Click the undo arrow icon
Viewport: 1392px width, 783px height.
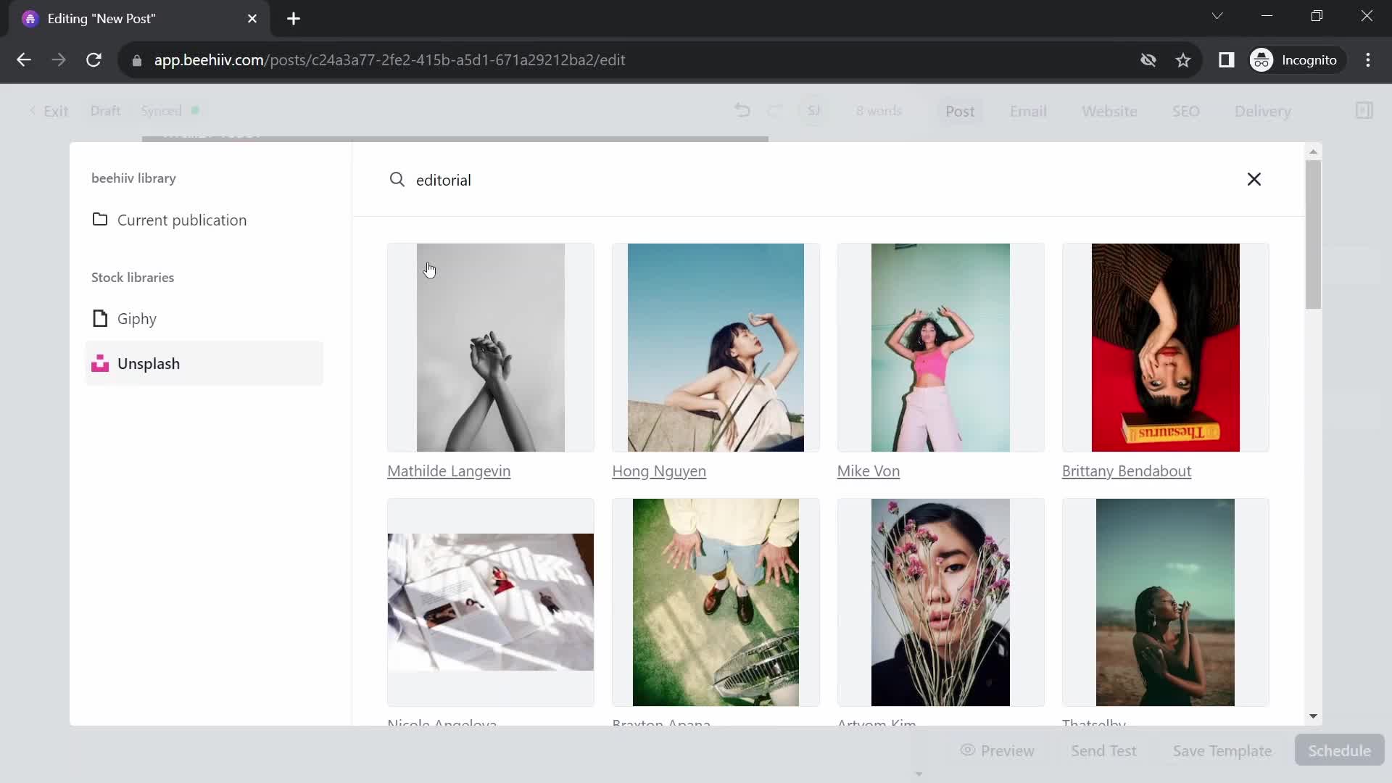tap(742, 110)
